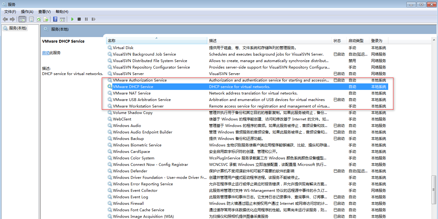Select the Windows Biometric Service name
Image resolution: width=438 pixels, height=219 pixels.
137,145
